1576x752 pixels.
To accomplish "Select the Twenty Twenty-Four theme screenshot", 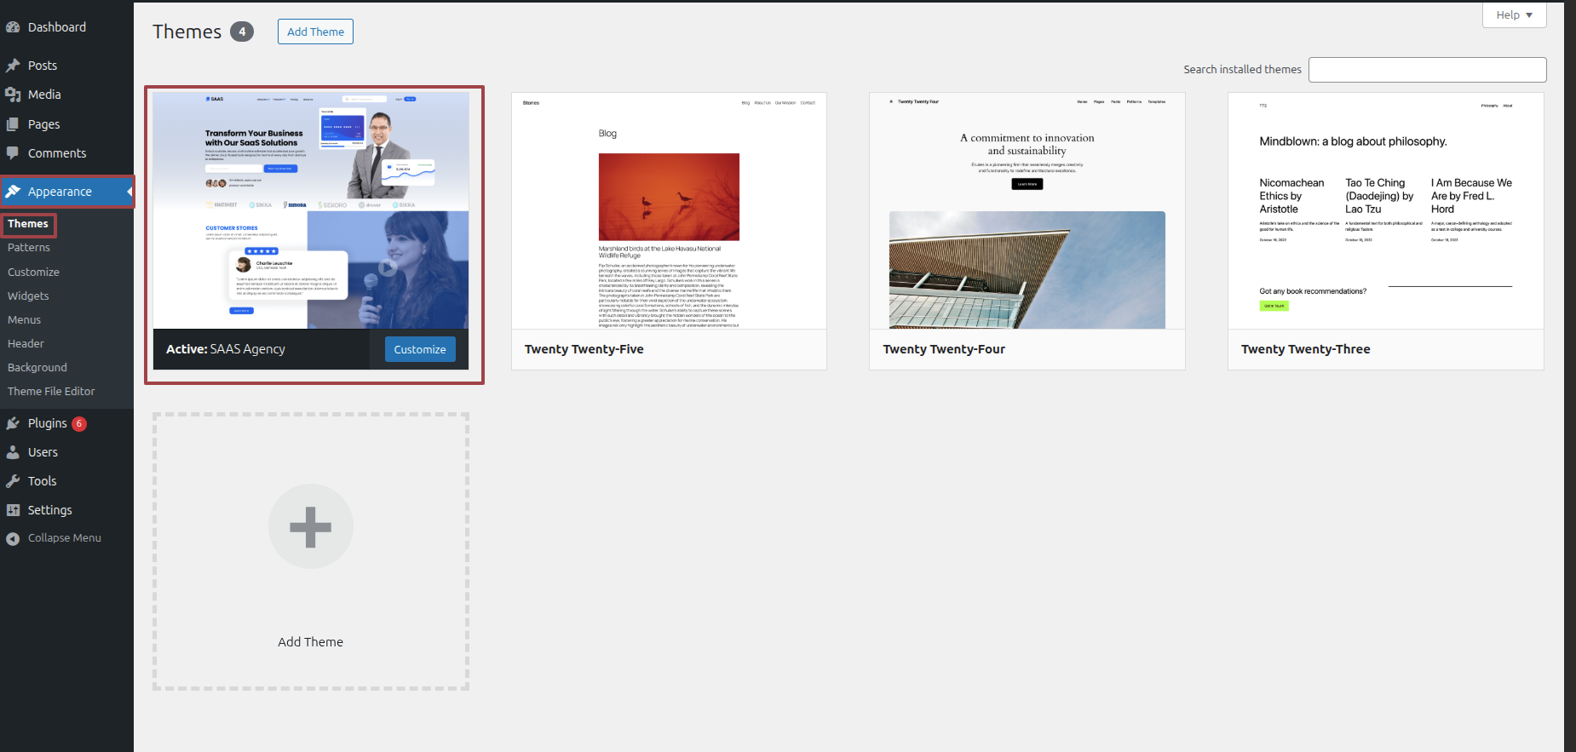I will 1027,210.
